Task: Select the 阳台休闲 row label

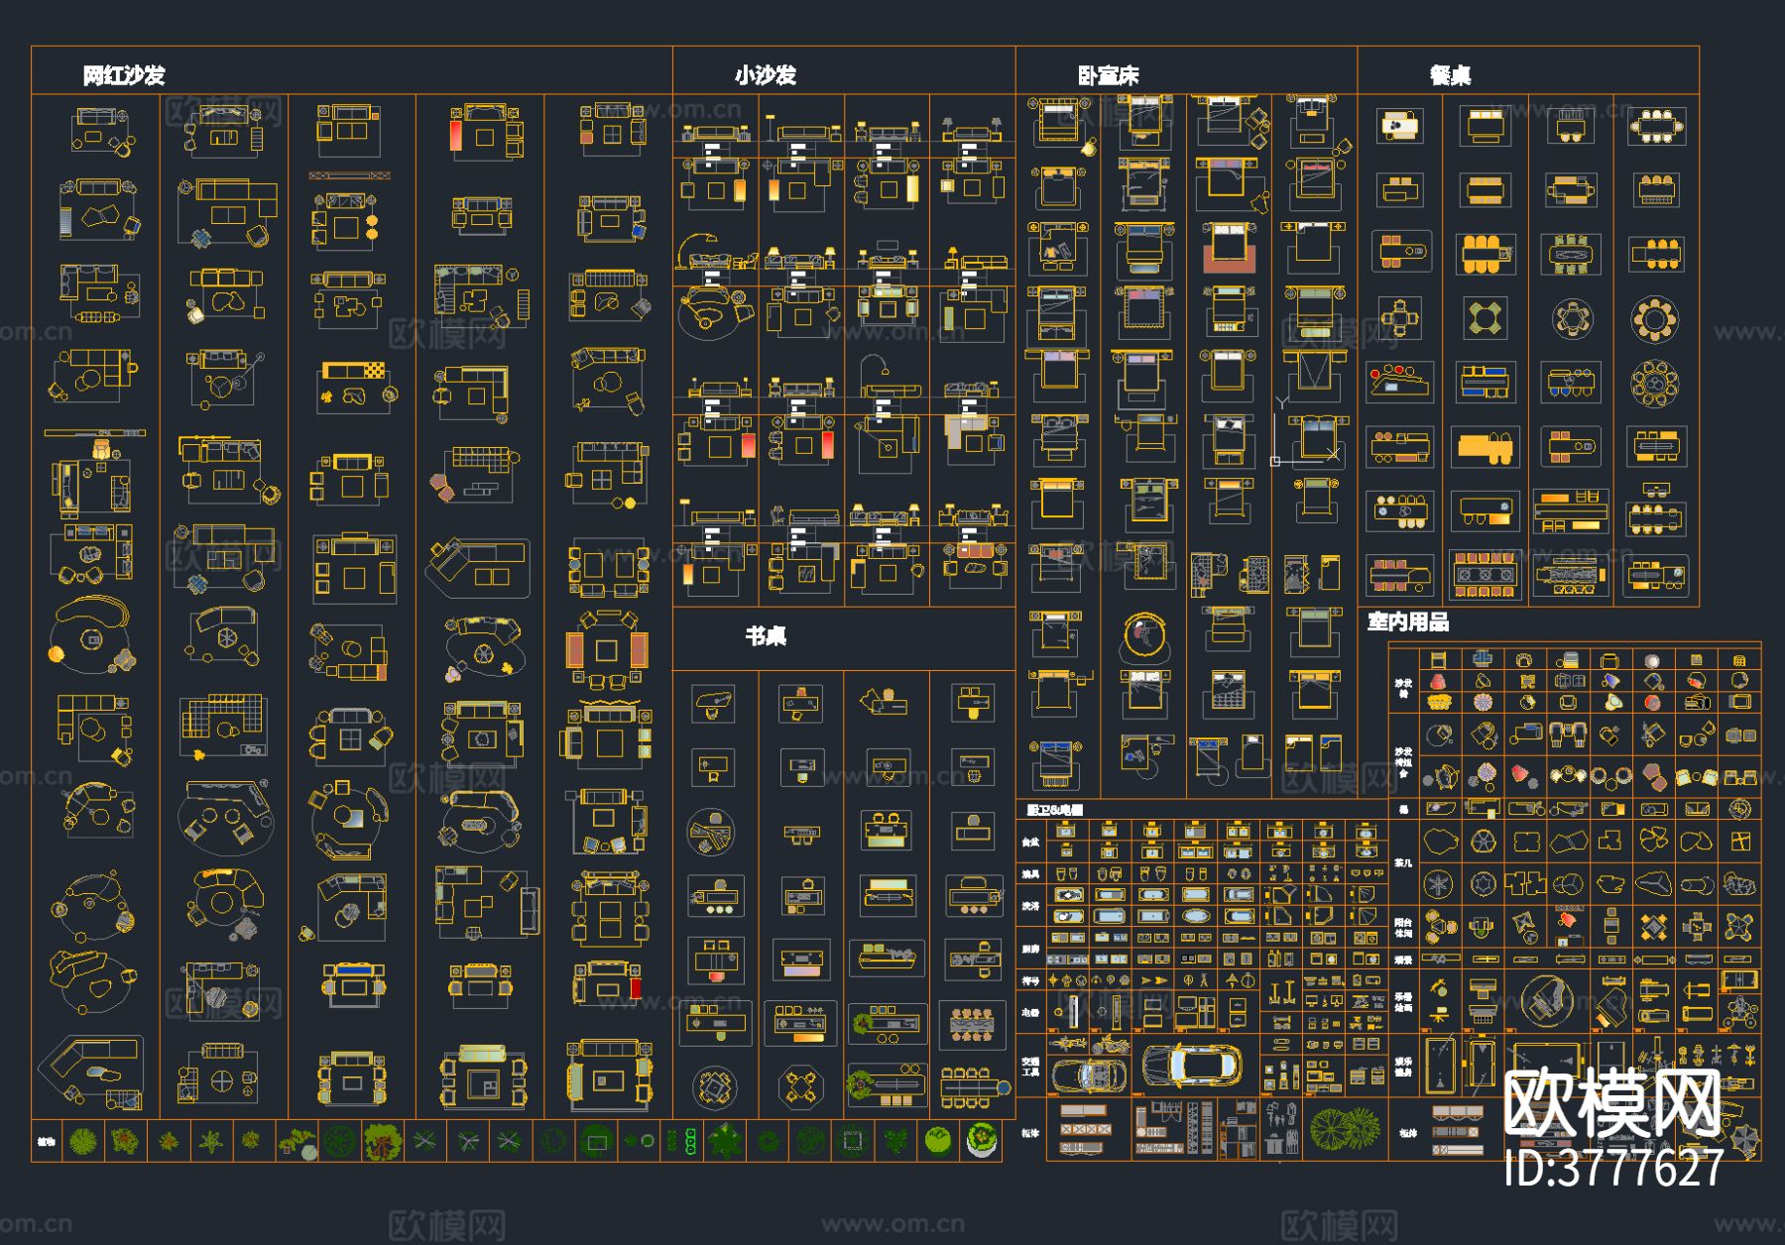Action: click(x=1403, y=927)
